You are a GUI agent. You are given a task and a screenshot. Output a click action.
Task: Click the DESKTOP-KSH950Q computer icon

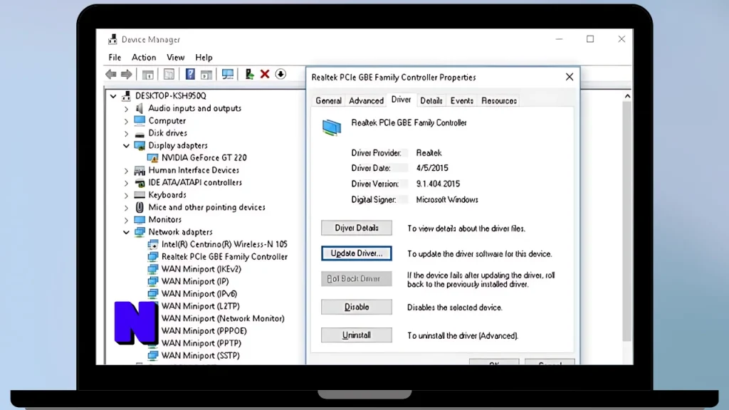click(x=127, y=96)
